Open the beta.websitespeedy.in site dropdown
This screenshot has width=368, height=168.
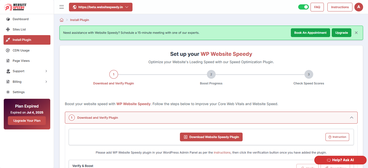point(101,7)
